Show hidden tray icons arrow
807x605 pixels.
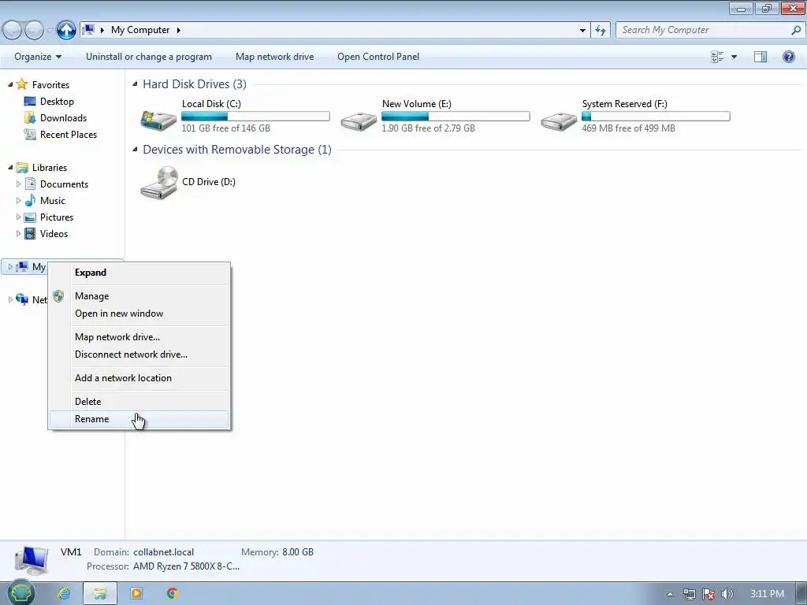click(x=670, y=594)
